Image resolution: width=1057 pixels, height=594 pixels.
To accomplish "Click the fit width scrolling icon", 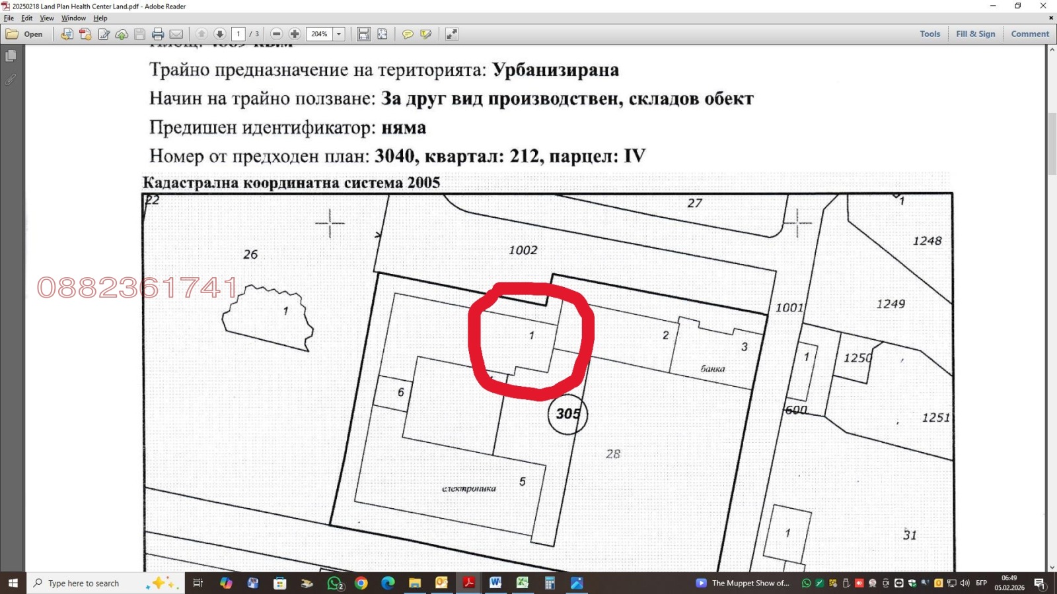I will point(363,34).
